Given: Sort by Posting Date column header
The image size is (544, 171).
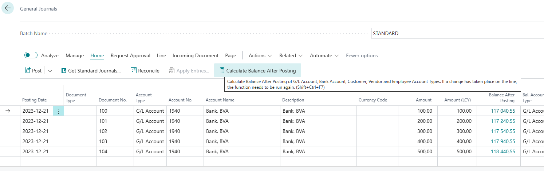Looking at the screenshot, I should point(34,100).
